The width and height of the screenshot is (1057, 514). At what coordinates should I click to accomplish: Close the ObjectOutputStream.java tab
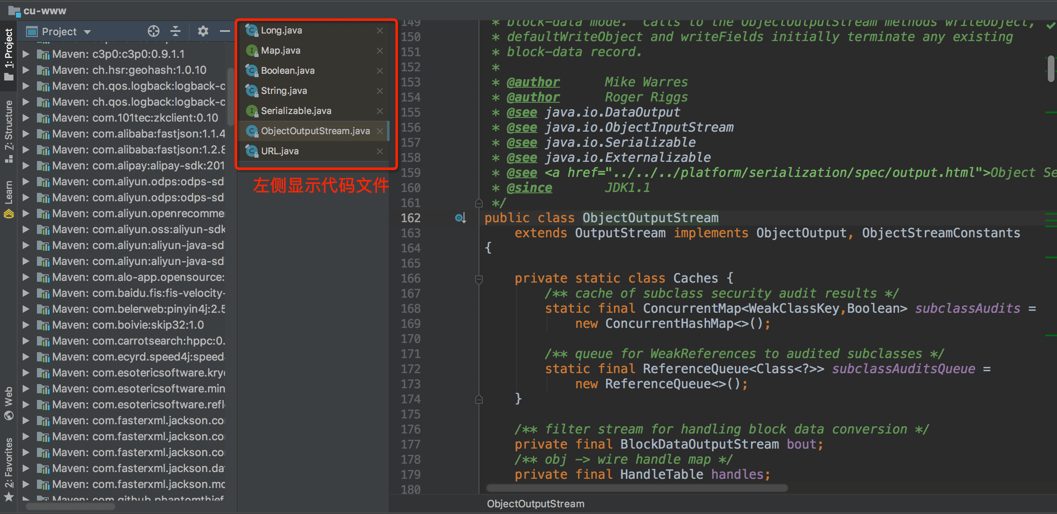(x=379, y=131)
